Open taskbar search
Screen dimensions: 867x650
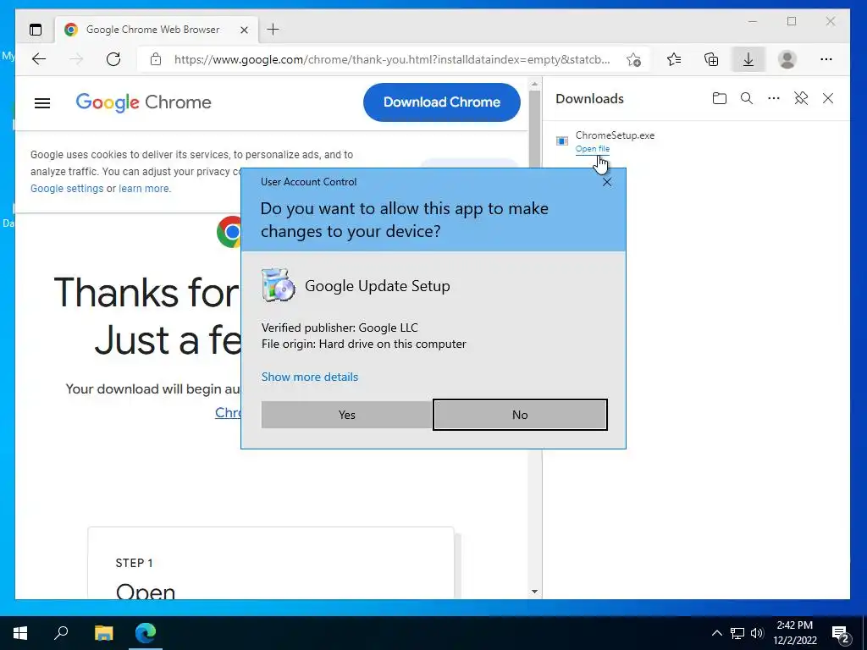[61, 633]
